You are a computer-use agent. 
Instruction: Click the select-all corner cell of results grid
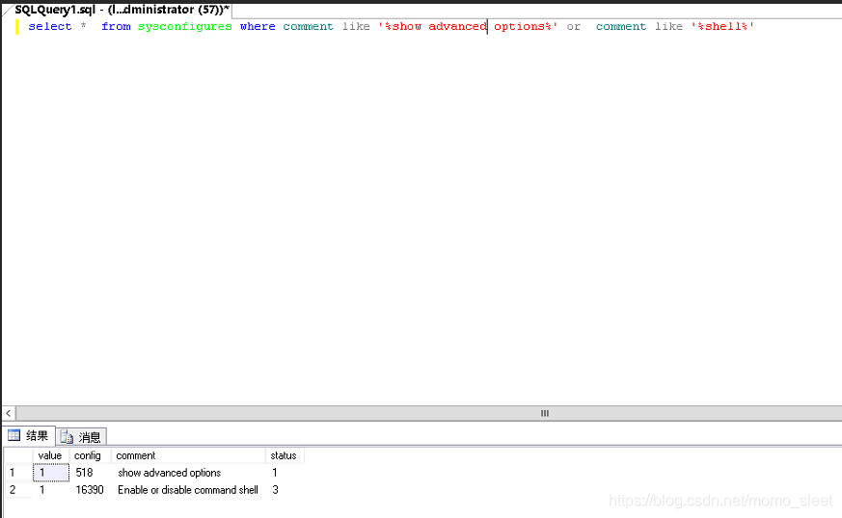17,455
